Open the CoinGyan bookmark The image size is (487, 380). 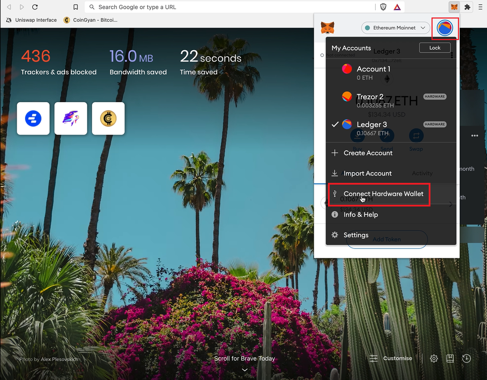(x=91, y=20)
